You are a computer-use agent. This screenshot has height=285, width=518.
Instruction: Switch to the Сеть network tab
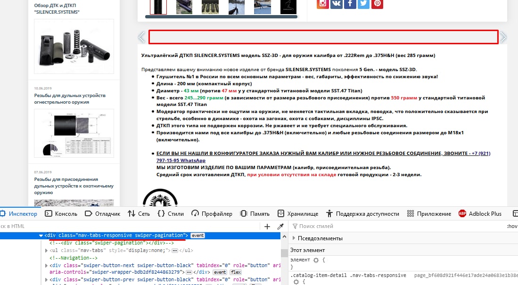click(x=139, y=214)
